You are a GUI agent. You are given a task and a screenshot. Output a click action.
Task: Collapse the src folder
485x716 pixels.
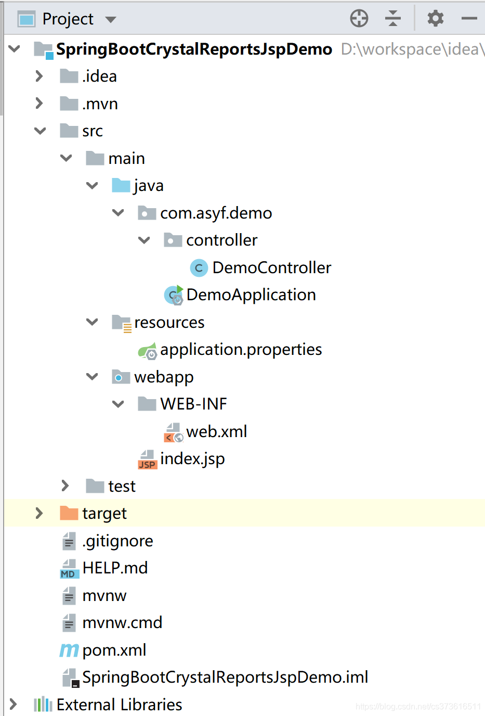point(40,131)
